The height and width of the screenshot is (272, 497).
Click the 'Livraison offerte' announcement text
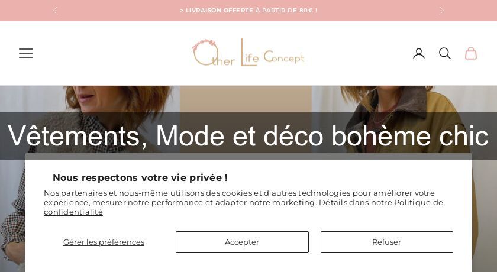click(x=248, y=11)
